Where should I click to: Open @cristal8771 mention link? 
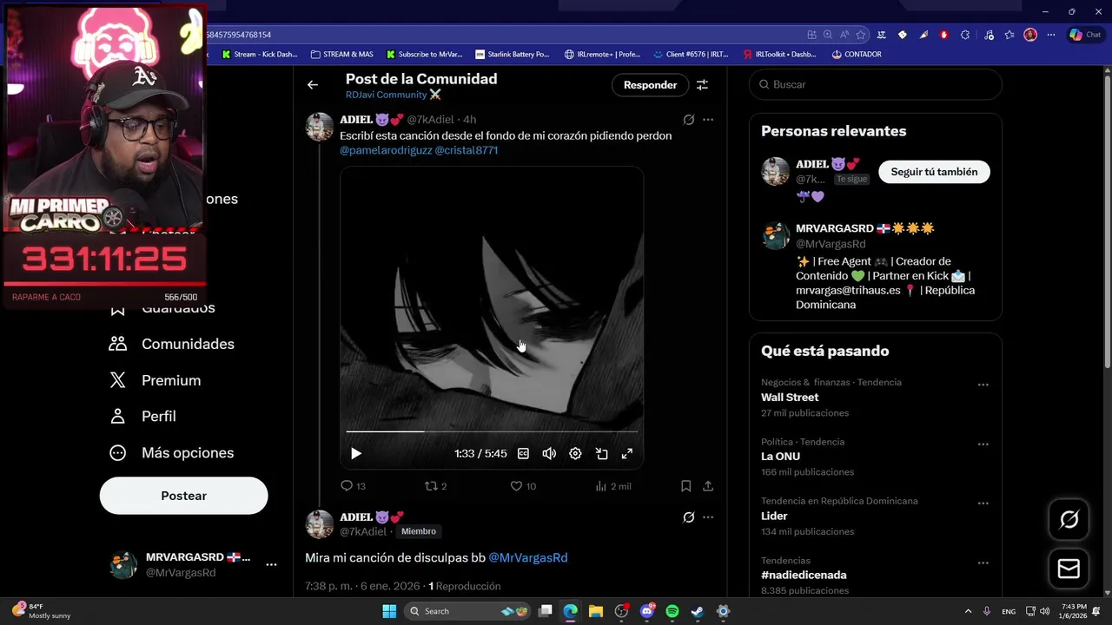point(467,150)
